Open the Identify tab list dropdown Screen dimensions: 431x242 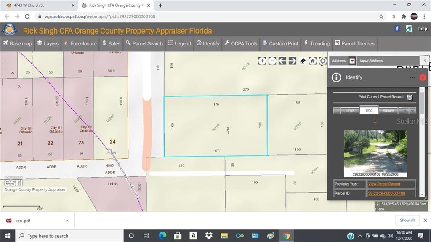(412, 111)
